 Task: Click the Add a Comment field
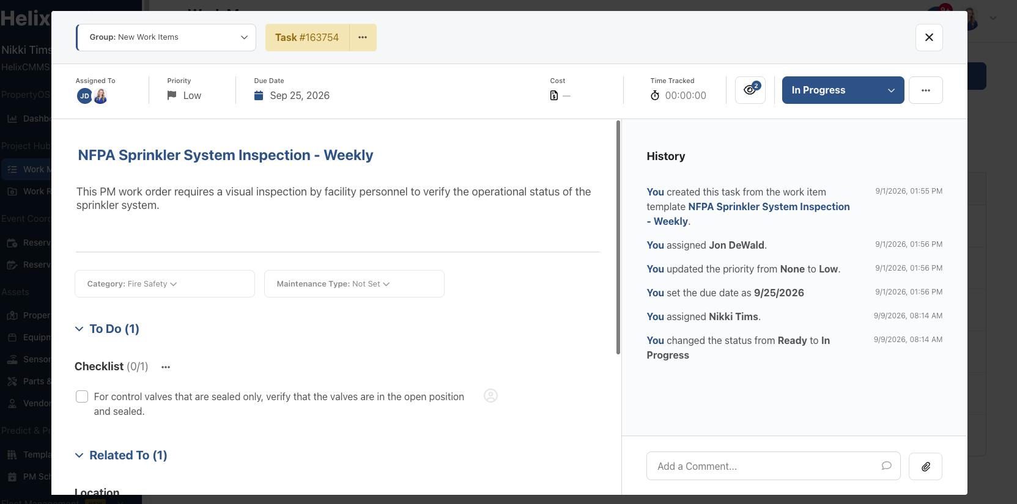tap(773, 466)
